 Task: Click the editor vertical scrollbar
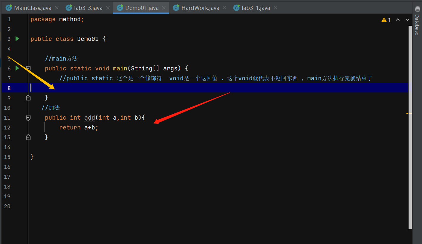point(410,127)
